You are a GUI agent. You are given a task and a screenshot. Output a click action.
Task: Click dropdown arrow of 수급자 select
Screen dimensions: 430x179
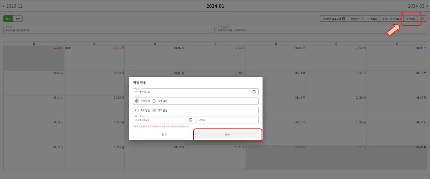211,30
